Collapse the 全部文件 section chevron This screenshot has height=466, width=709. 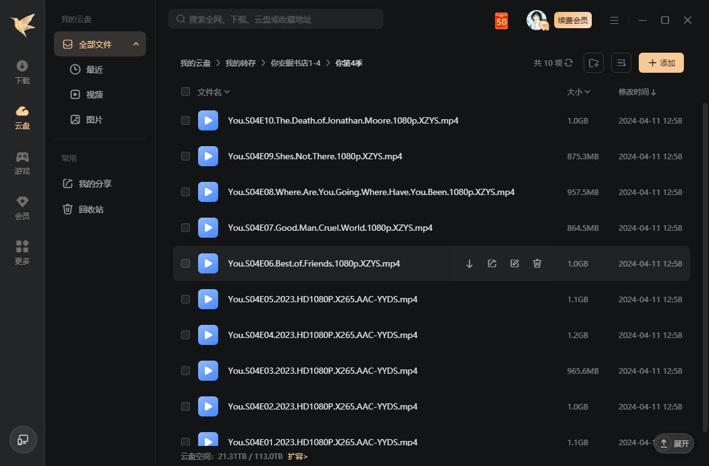coord(136,44)
